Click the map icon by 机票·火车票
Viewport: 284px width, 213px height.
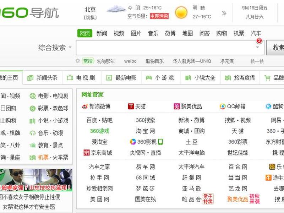pyautogui.click(x=33, y=158)
